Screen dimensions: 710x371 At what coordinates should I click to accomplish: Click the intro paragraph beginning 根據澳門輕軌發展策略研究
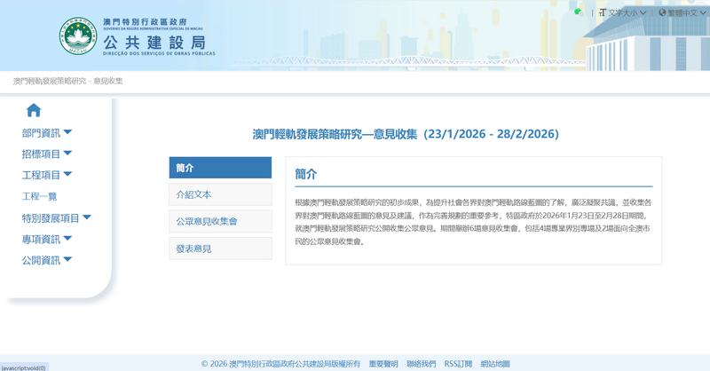pos(473,222)
